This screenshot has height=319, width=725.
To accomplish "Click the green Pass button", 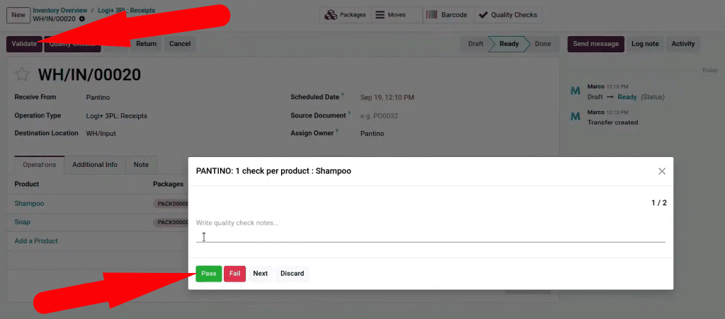I will (x=209, y=273).
